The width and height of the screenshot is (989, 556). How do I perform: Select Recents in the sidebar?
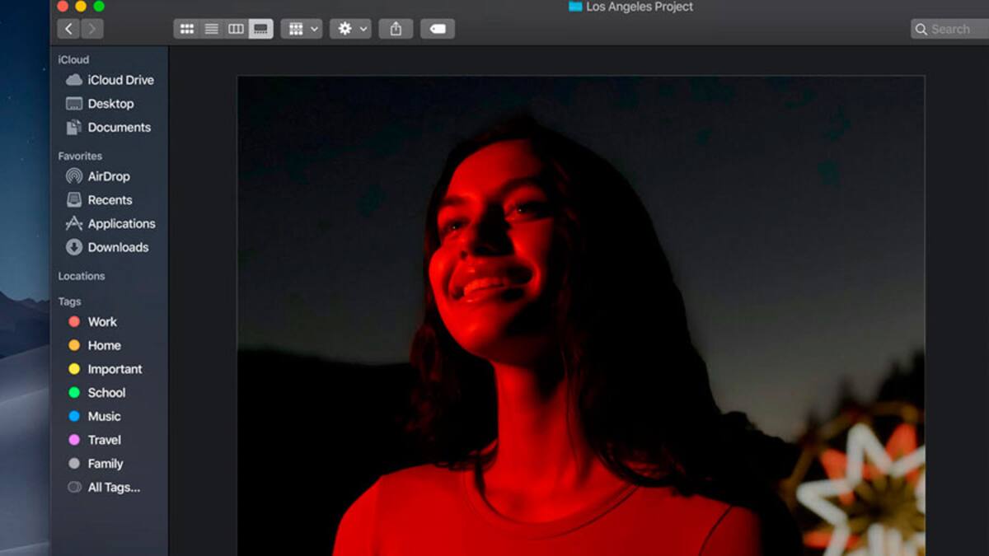point(110,200)
